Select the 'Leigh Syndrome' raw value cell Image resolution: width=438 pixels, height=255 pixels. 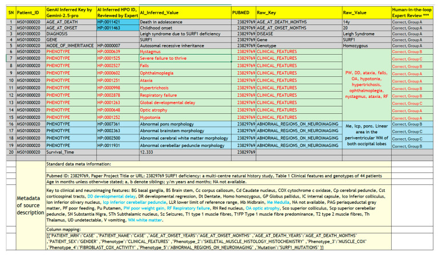(x=367, y=34)
